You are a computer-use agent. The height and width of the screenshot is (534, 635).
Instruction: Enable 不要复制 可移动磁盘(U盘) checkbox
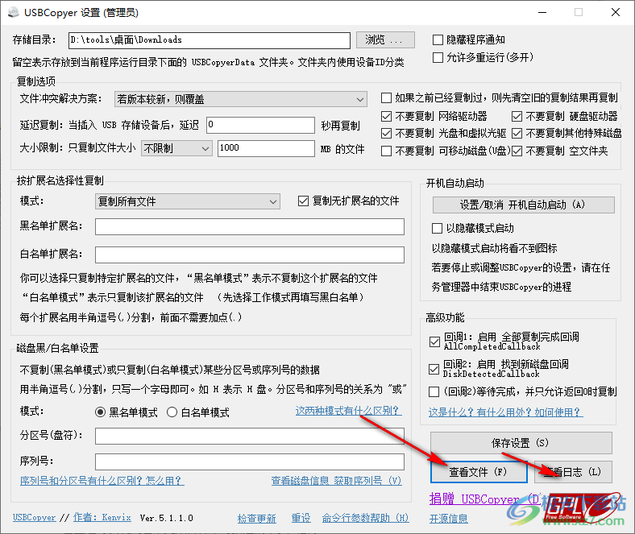[x=386, y=151]
